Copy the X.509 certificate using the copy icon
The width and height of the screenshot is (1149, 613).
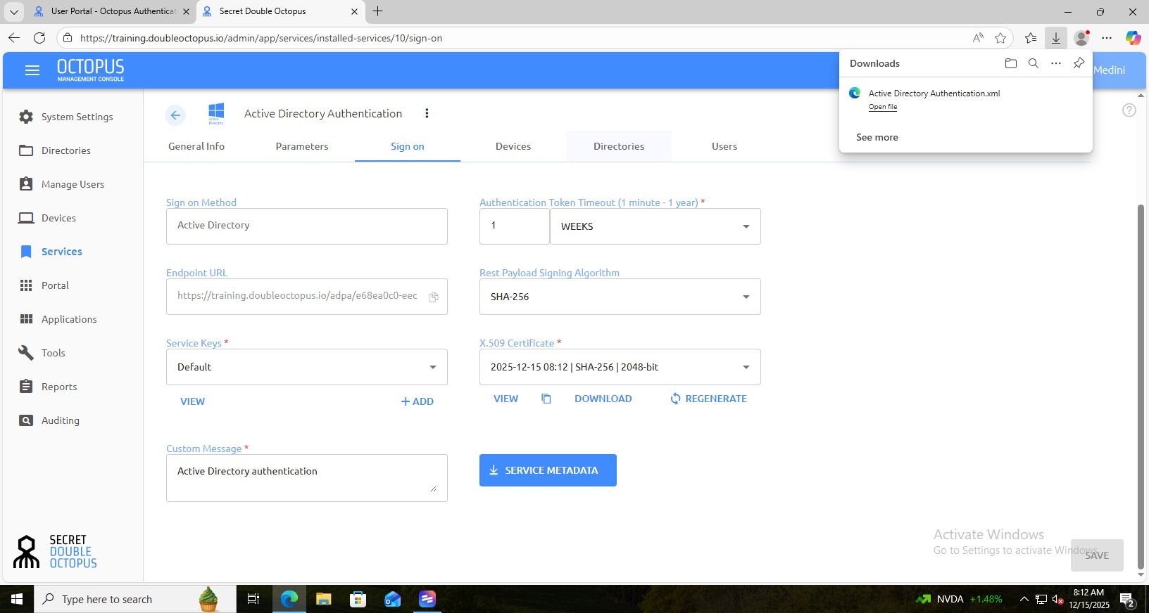(x=546, y=399)
